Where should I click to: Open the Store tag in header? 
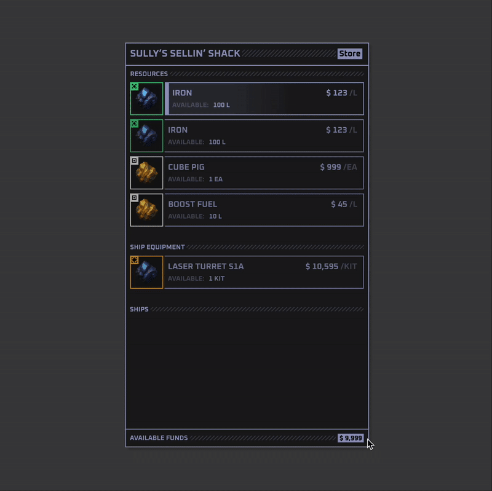point(350,53)
